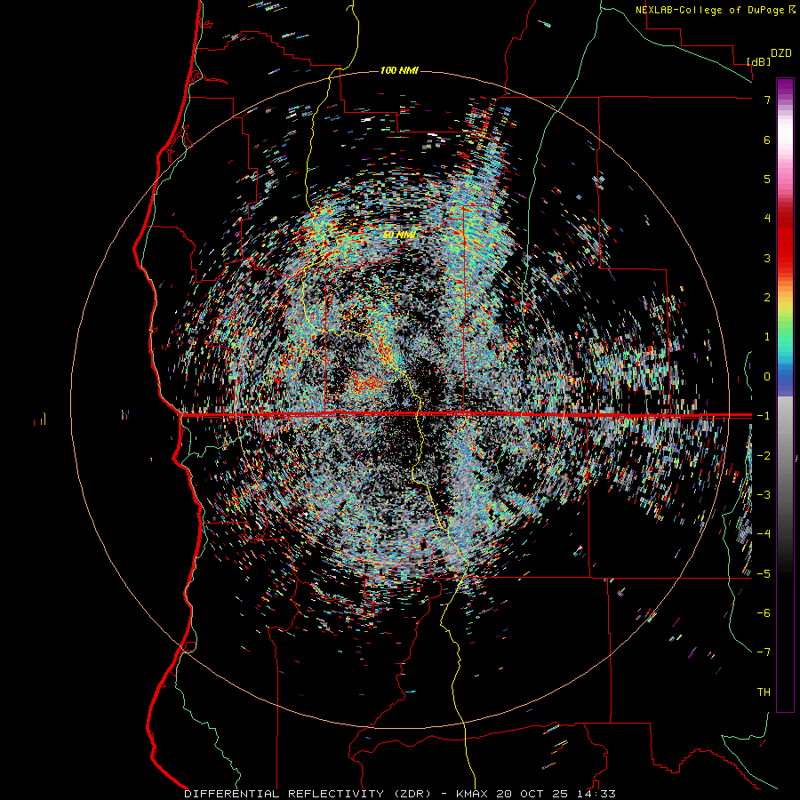Click the -4 value on the color scale
The image size is (800, 800).
tap(764, 534)
